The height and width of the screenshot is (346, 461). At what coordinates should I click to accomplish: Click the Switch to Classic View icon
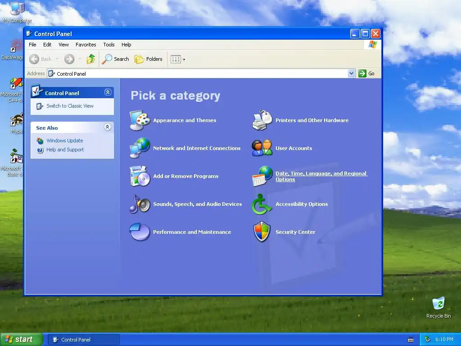click(40, 106)
